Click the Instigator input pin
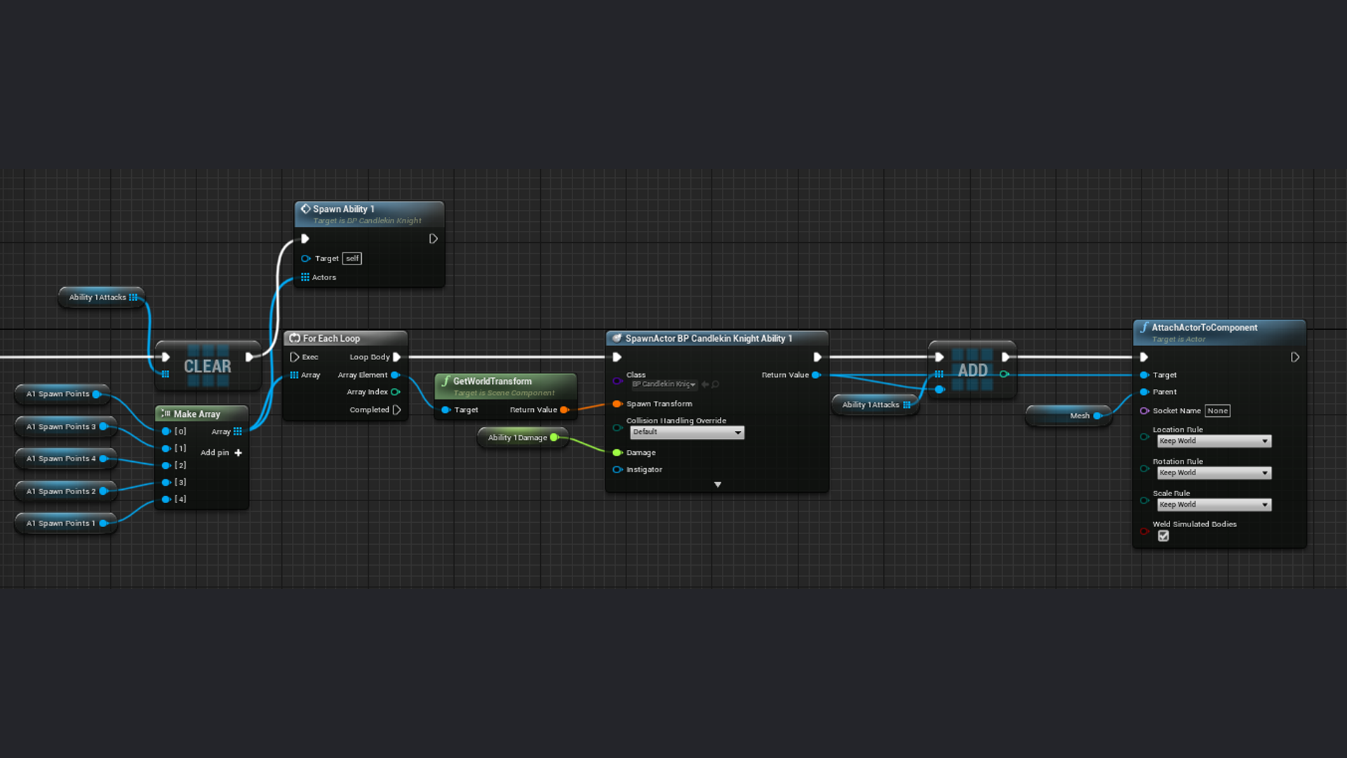Screen dimensions: 1347x758 click(617, 470)
